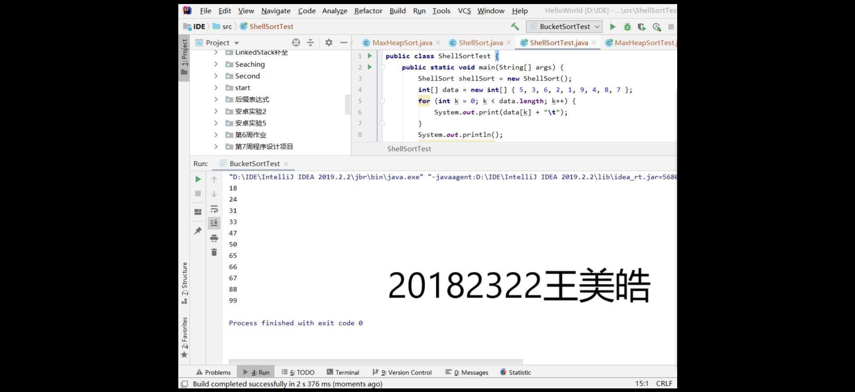Open the Navigate menu

(x=276, y=11)
